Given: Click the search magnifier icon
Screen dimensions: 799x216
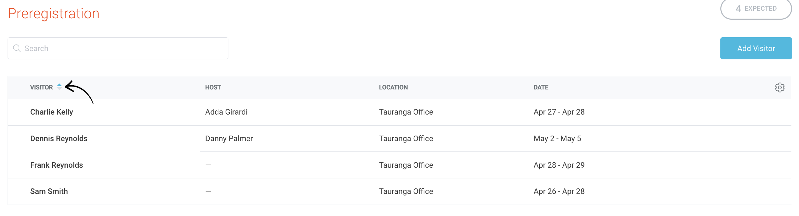Looking at the screenshot, I should (x=17, y=48).
